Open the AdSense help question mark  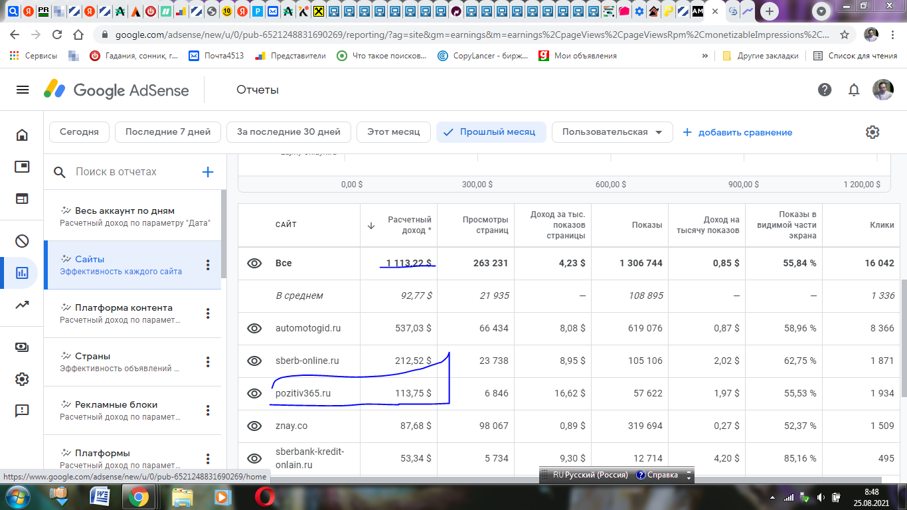pyautogui.click(x=825, y=90)
